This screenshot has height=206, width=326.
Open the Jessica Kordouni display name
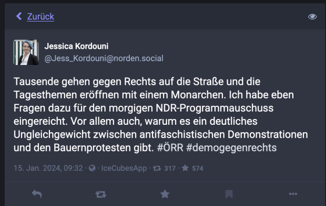coord(76,46)
